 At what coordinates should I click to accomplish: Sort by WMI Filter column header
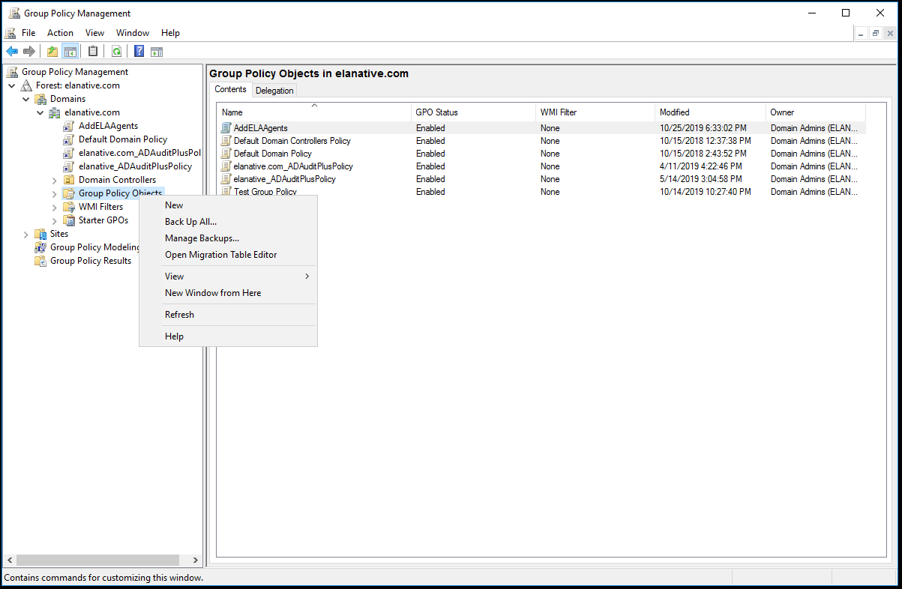click(595, 112)
